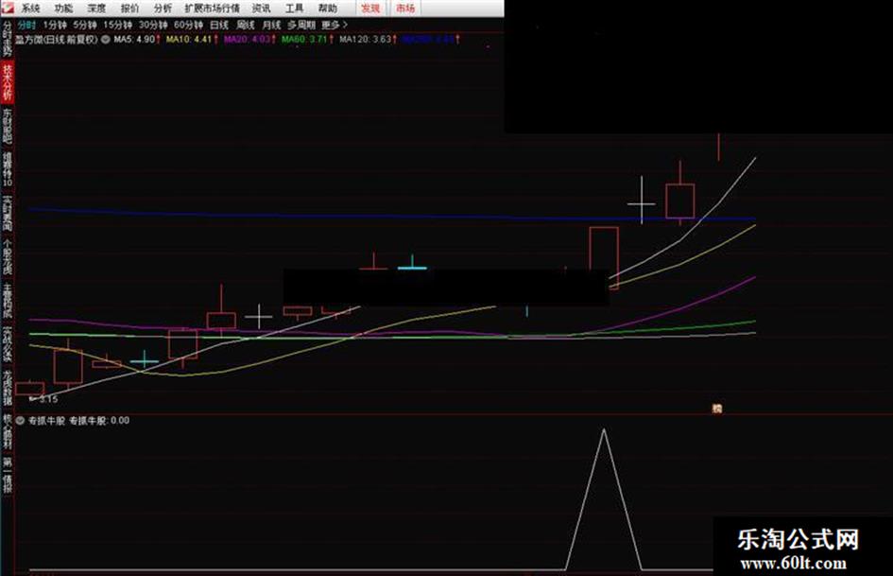Image resolution: width=893 pixels, height=576 pixels.
Task: Switch to the 分时 period tab
Action: (x=26, y=26)
